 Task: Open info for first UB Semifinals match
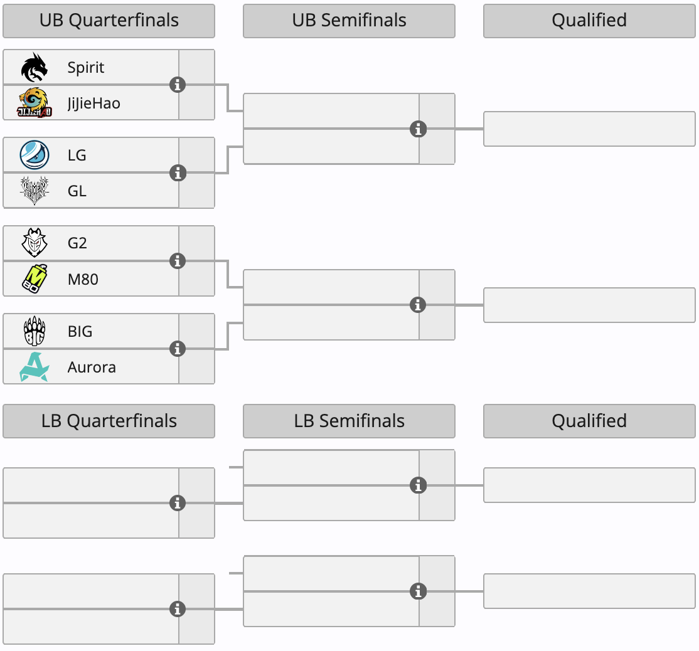tap(418, 129)
